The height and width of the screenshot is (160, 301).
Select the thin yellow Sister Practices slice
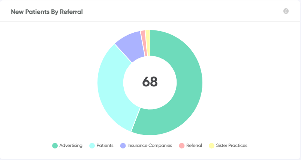tap(148, 43)
